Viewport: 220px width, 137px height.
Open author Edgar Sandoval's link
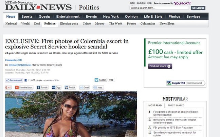pyautogui.click(x=20, y=65)
